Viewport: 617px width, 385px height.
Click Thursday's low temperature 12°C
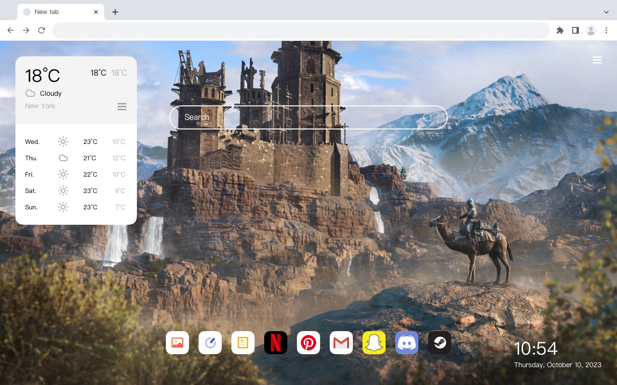pos(119,158)
